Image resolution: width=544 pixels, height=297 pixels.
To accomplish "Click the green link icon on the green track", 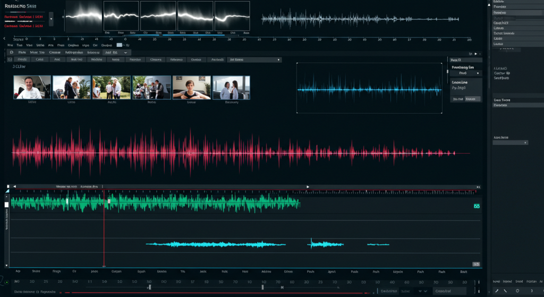I will click(476, 206).
